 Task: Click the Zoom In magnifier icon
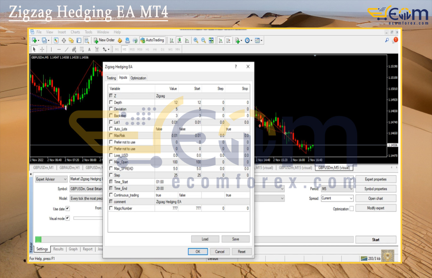click(x=196, y=40)
